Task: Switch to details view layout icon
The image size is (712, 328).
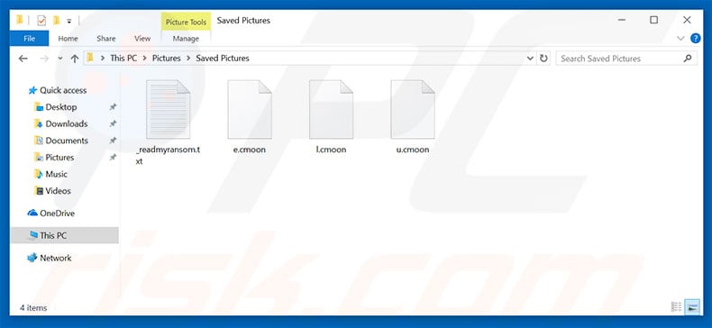Action: (x=676, y=307)
